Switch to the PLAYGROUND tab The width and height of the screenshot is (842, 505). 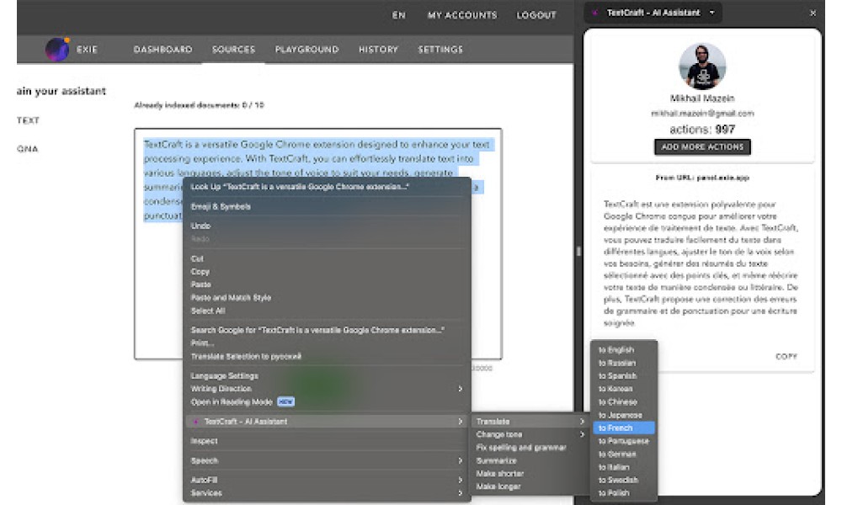(x=306, y=50)
